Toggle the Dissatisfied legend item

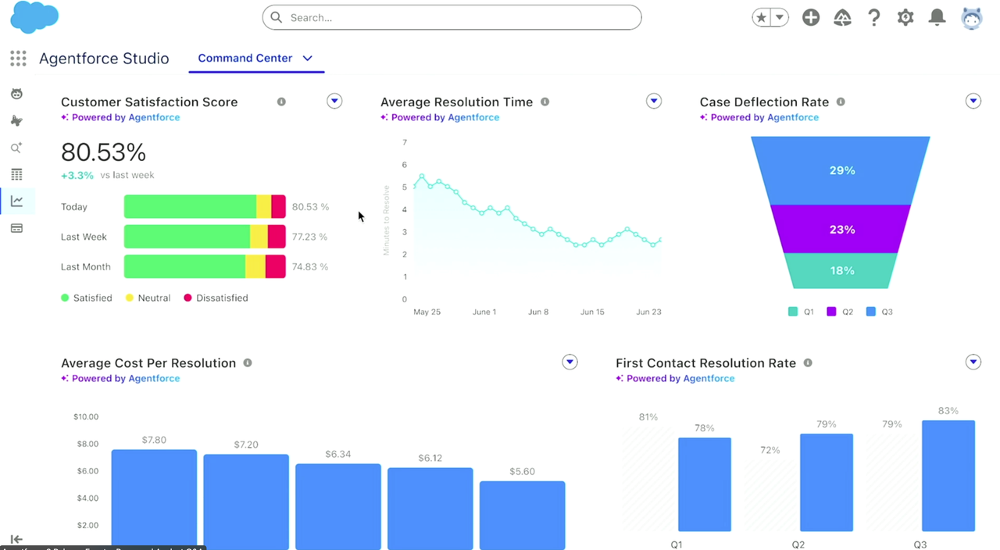[216, 298]
